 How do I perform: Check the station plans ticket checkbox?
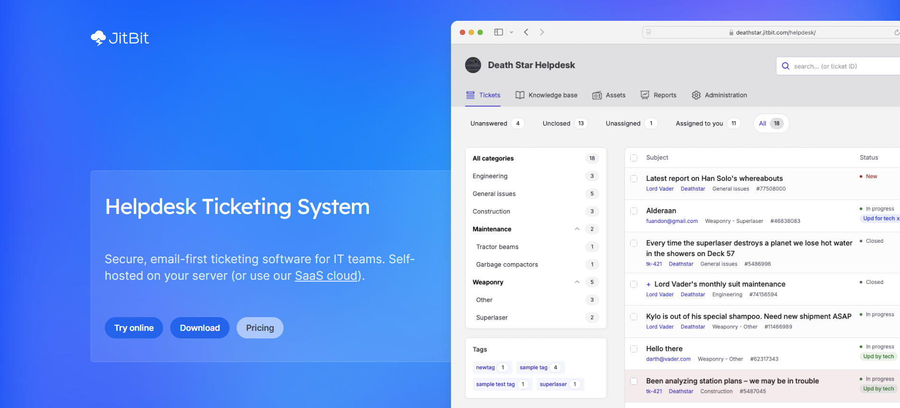click(x=634, y=381)
